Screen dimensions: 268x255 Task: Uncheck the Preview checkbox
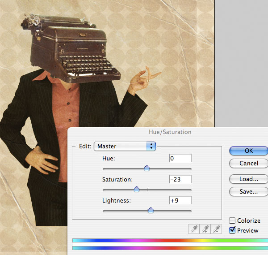pyautogui.click(x=232, y=230)
